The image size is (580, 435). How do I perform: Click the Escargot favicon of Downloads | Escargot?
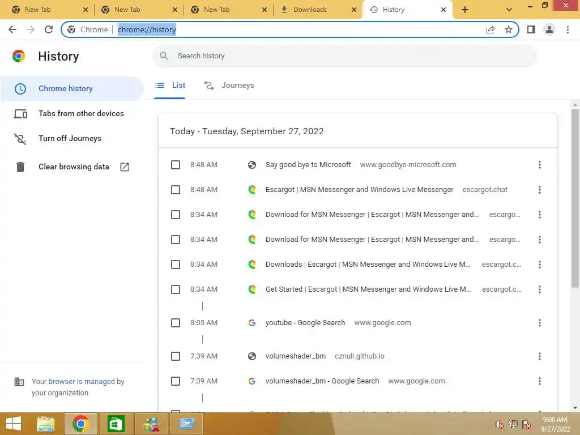click(252, 265)
